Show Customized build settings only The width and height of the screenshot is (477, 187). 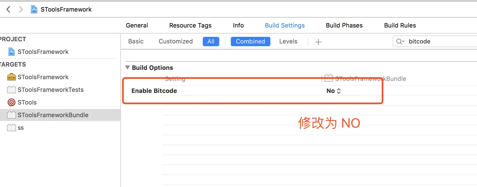tap(176, 41)
